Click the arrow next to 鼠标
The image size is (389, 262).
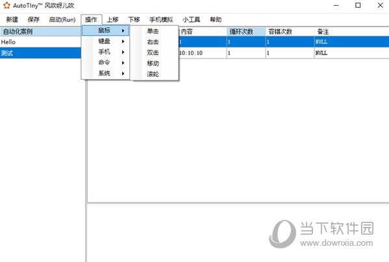(x=123, y=30)
